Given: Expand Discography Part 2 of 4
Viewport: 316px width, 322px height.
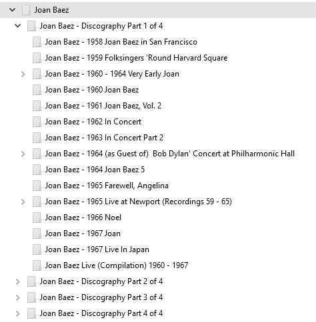Looking at the screenshot, I should tap(18, 281).
